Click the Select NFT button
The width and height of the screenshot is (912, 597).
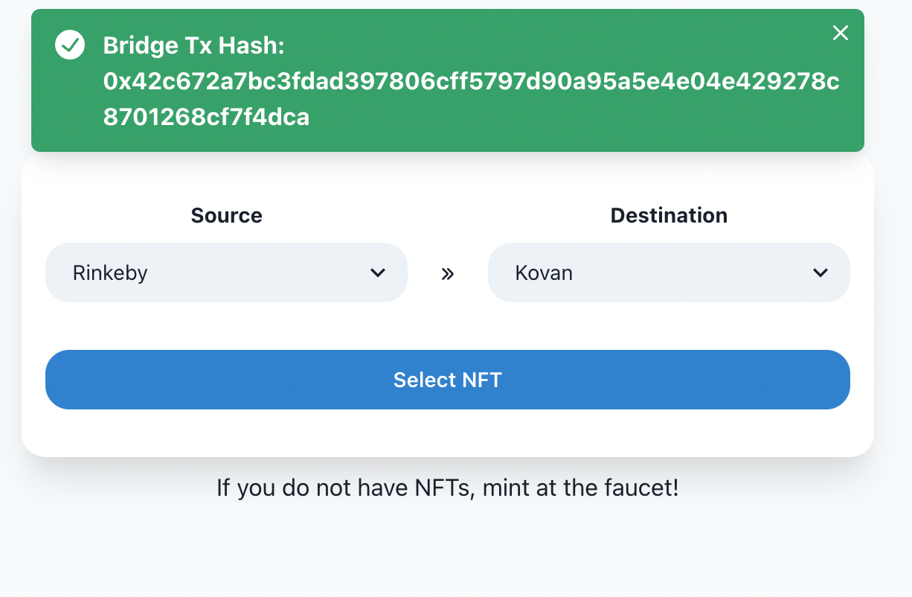click(x=448, y=380)
